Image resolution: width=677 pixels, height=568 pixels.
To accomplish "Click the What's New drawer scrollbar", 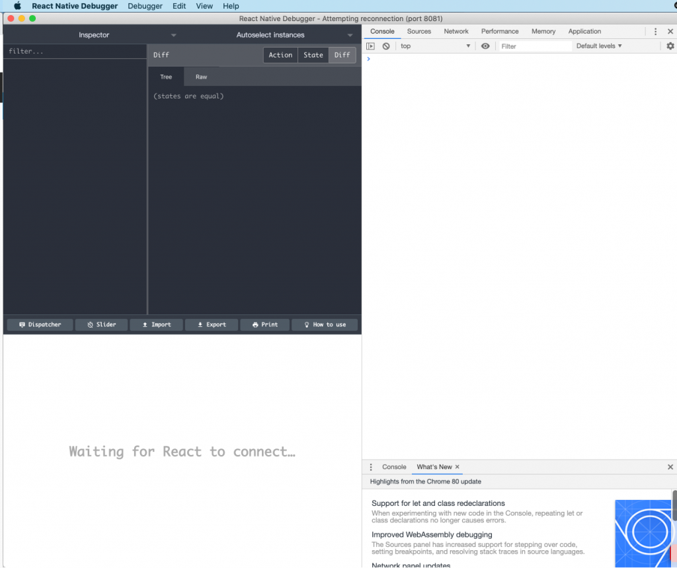I will pyautogui.click(x=674, y=505).
